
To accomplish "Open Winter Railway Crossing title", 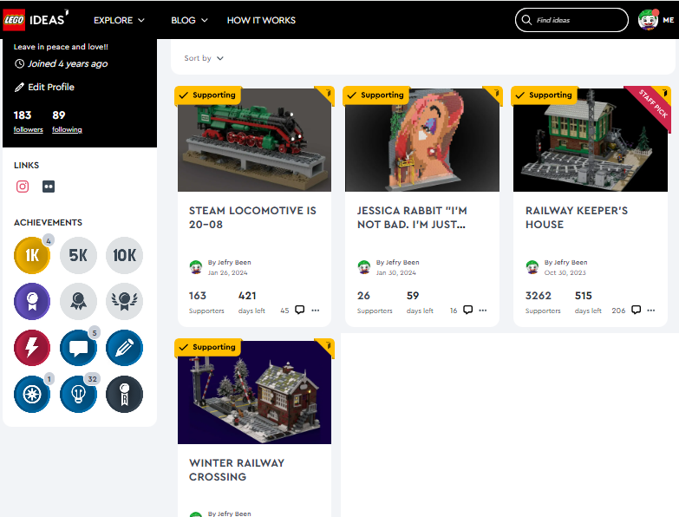I will pyautogui.click(x=237, y=470).
